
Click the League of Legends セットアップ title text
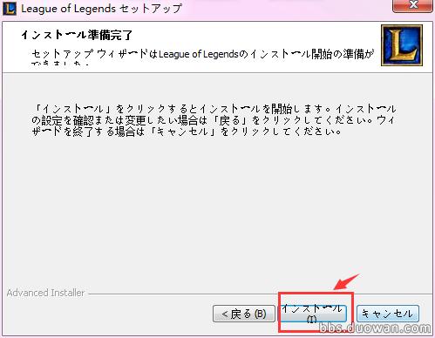click(101, 9)
